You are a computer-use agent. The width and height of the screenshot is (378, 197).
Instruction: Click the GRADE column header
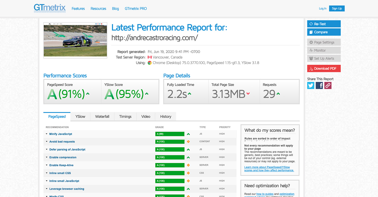(160, 127)
